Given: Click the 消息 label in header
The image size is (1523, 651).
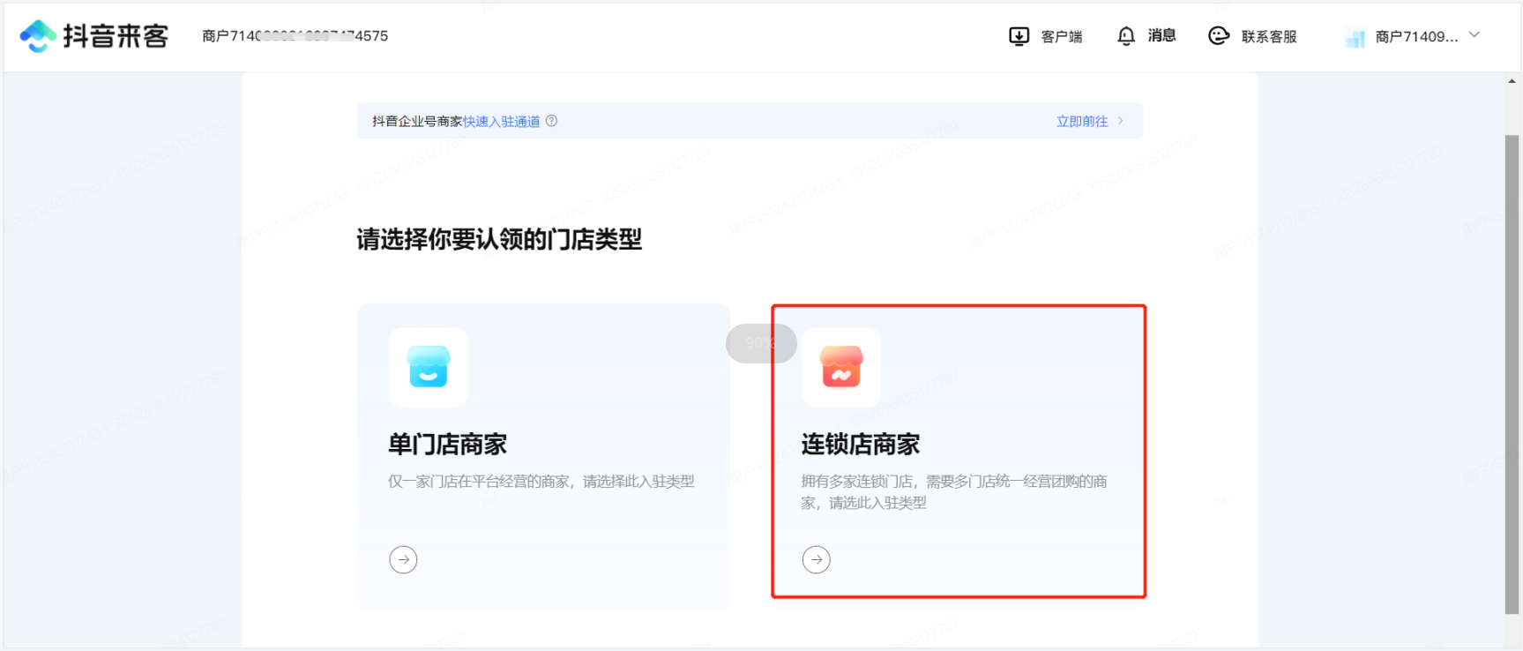Looking at the screenshot, I should click(1162, 35).
